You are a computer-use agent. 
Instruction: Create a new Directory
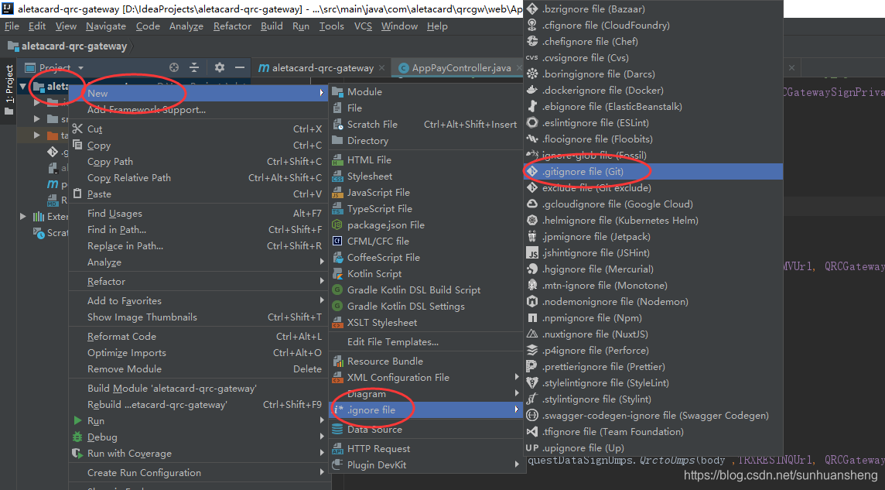[425, 141]
